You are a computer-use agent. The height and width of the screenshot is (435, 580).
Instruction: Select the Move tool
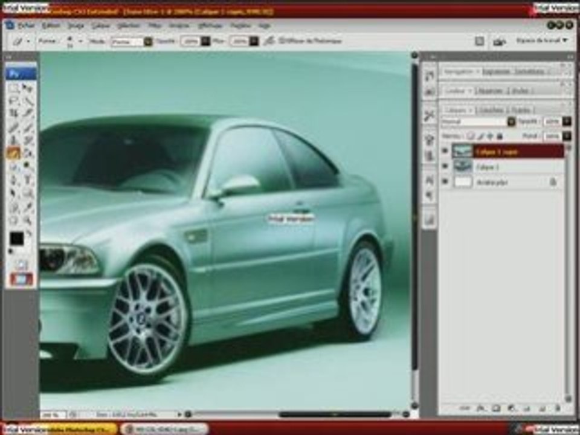tap(27, 88)
